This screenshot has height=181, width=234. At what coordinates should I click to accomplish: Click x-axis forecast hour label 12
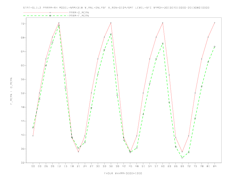click(59, 166)
